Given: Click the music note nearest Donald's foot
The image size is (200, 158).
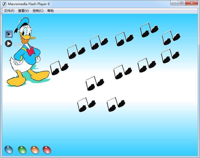Looking at the screenshot, I should coord(59,68).
